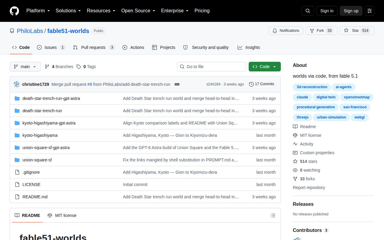Click the file icon beside .gitignore
This screenshot has width=384, height=240.
point(17,172)
